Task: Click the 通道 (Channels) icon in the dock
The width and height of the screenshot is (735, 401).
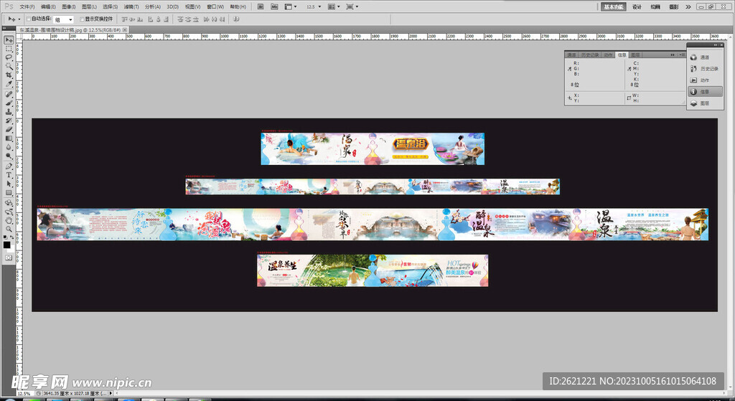Action: point(694,57)
